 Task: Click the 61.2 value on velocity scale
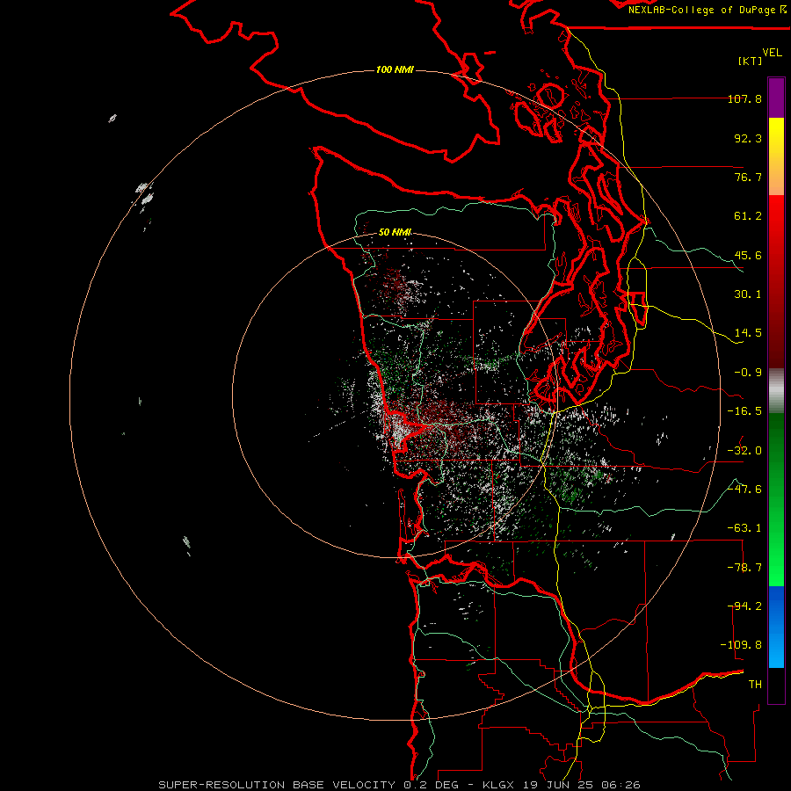click(748, 216)
